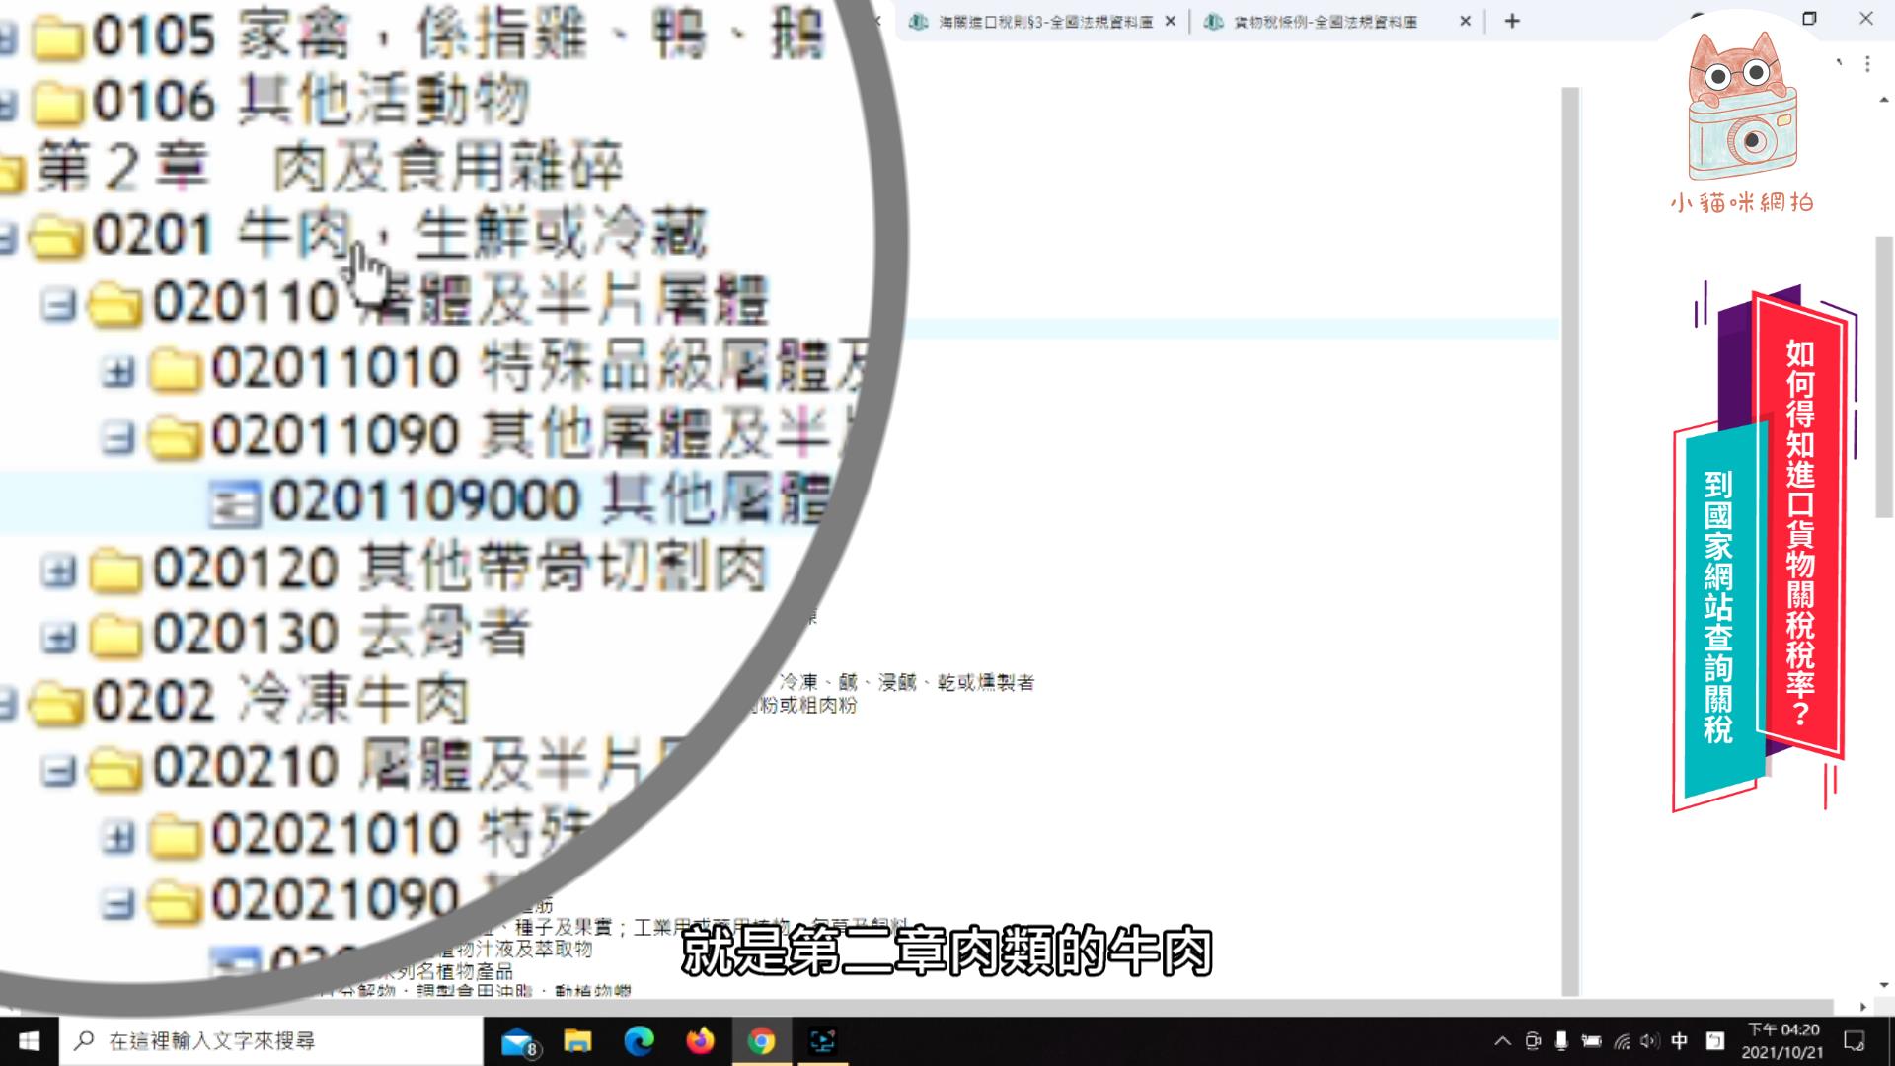Expand the 02021010 tree node

(x=118, y=834)
